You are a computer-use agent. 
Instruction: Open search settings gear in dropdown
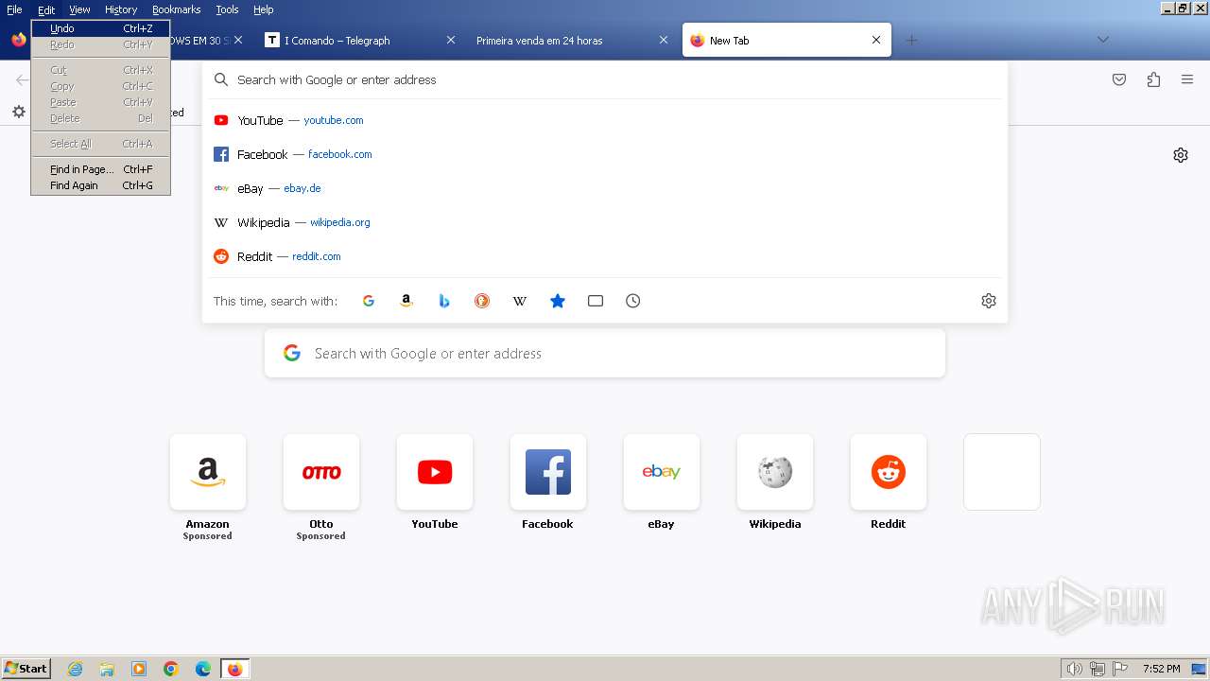(x=989, y=301)
